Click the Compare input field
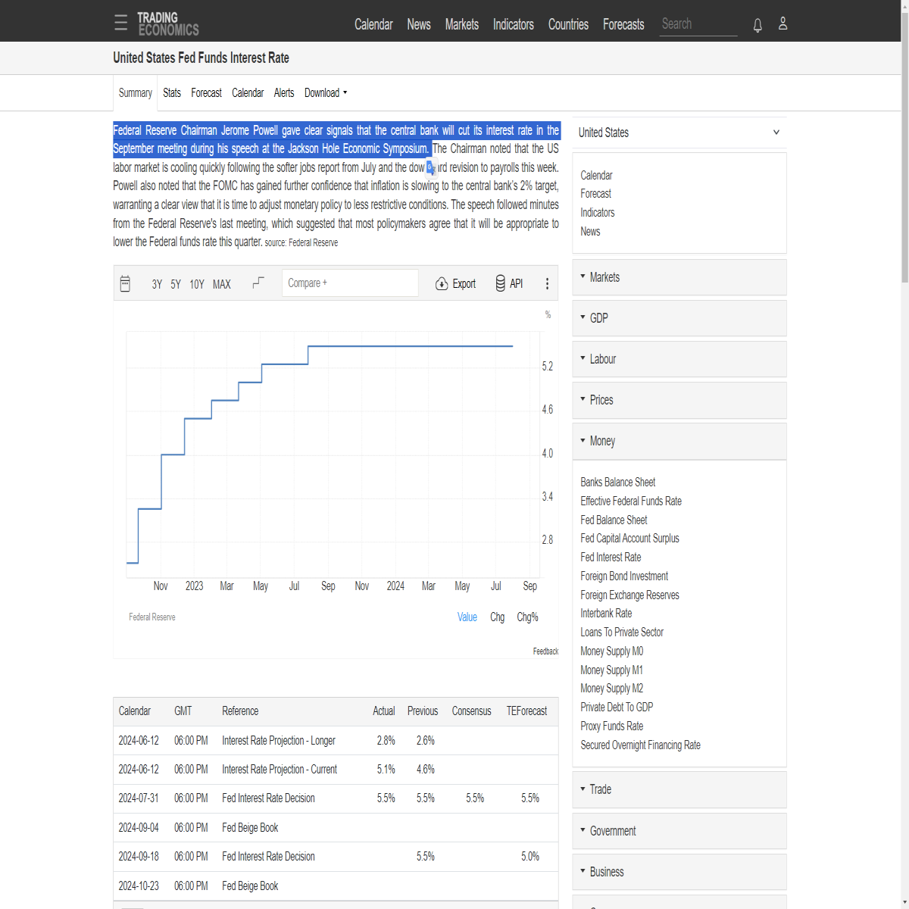909x909 pixels. (350, 283)
